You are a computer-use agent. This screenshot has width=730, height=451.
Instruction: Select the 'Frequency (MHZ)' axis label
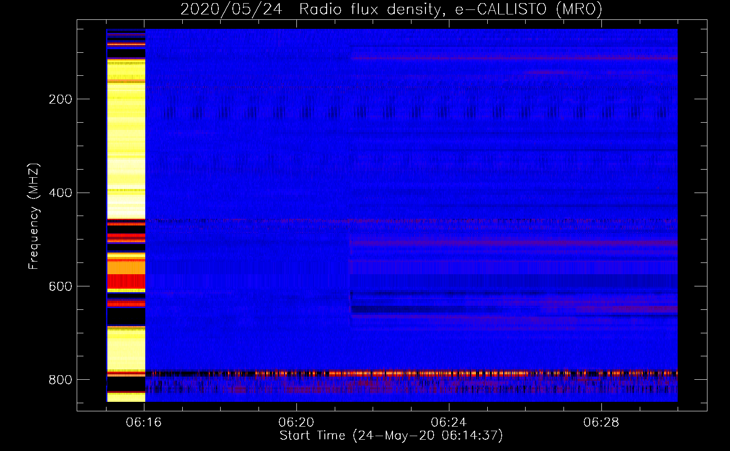click(34, 216)
